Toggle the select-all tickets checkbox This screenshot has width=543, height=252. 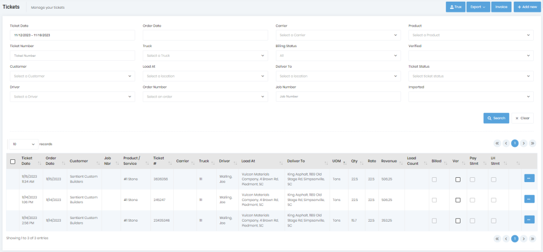pos(13,161)
